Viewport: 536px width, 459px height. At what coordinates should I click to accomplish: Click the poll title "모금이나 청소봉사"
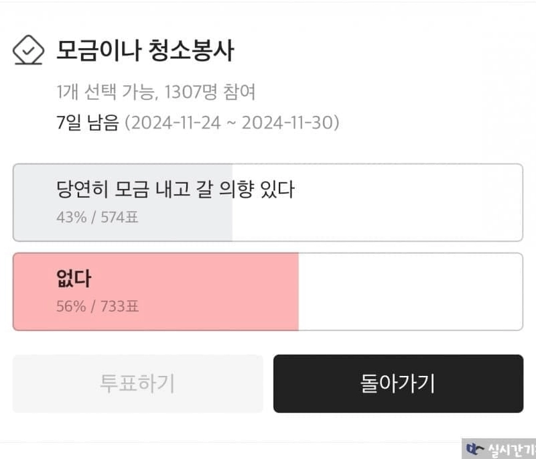(x=145, y=51)
